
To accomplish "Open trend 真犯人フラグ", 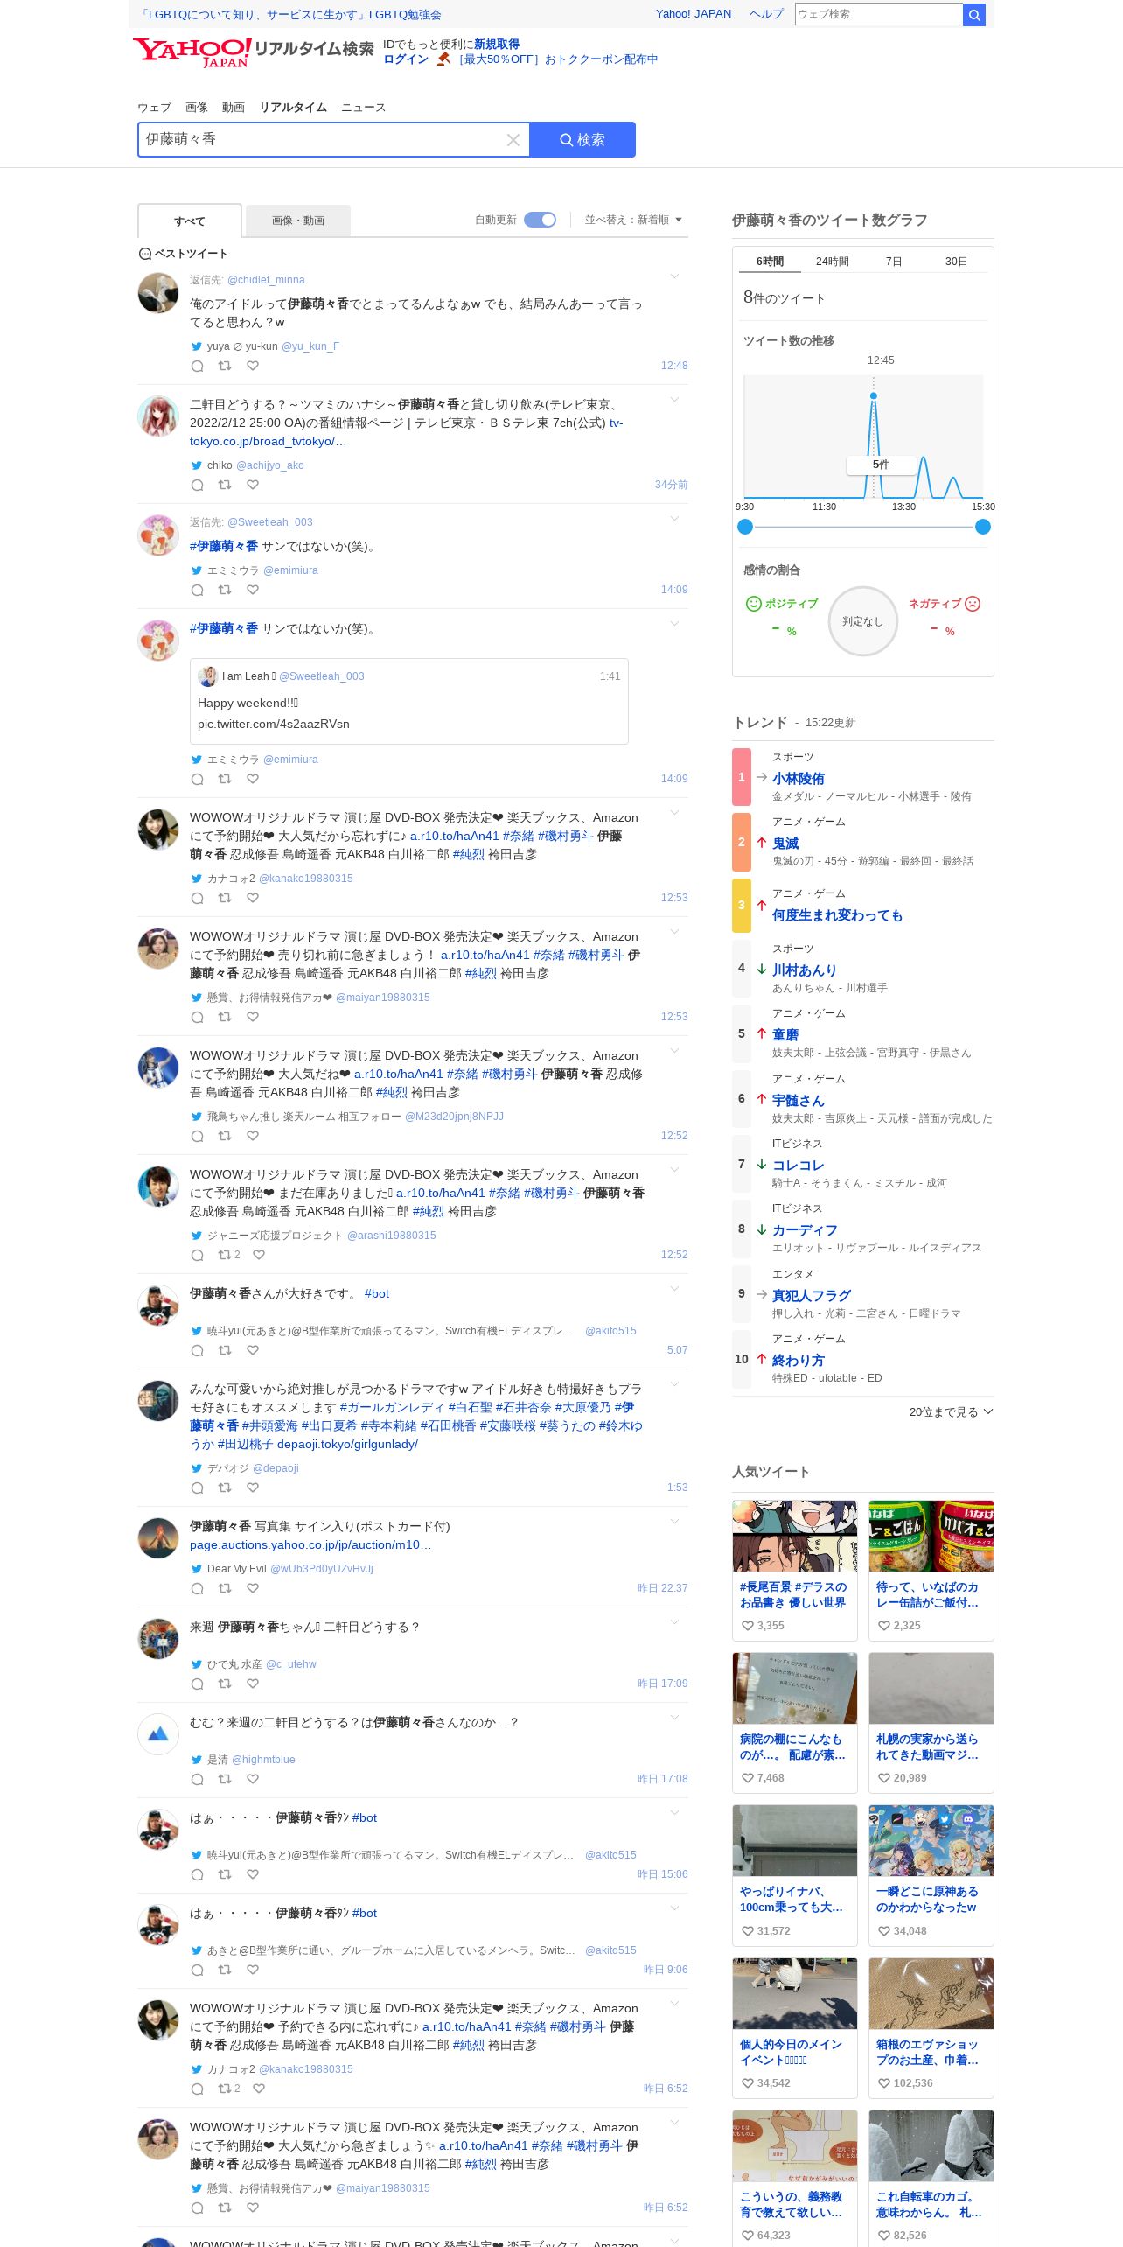I will (x=811, y=1295).
